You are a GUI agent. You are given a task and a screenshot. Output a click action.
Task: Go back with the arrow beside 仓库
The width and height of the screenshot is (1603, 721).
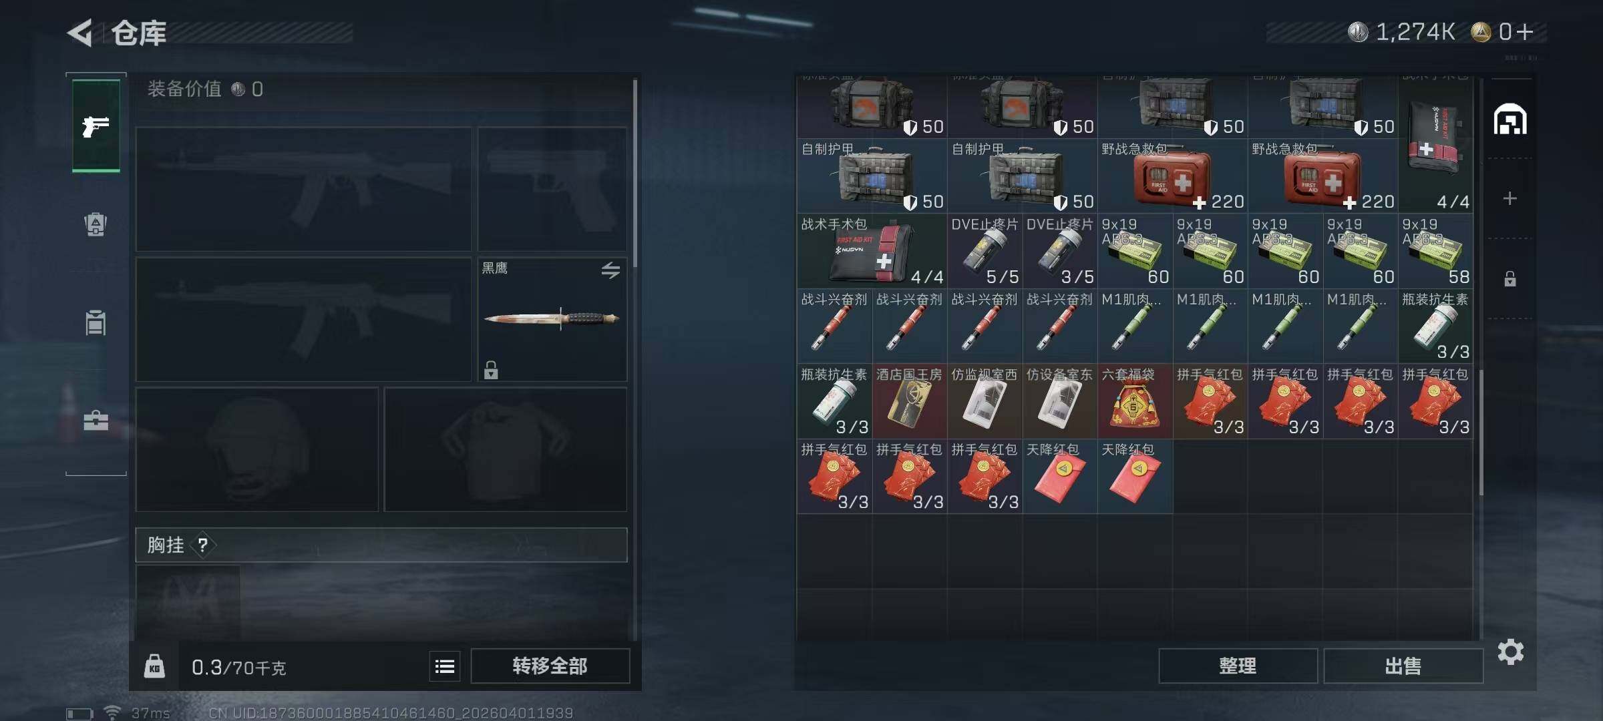(x=80, y=33)
